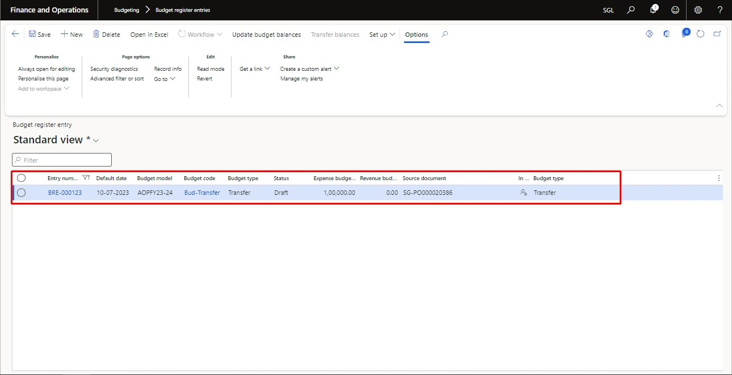Click Always open for editing
The width and height of the screenshot is (732, 375).
(47, 69)
